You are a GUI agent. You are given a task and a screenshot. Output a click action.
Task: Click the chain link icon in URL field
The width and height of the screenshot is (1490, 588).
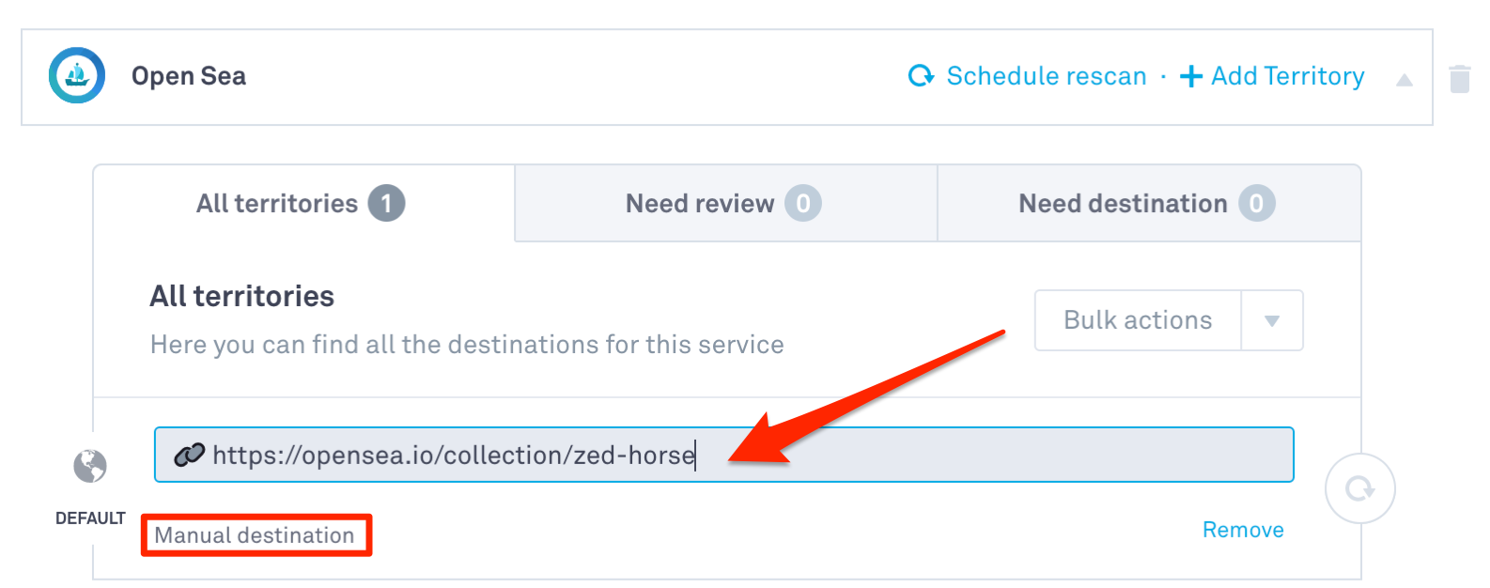(x=189, y=456)
